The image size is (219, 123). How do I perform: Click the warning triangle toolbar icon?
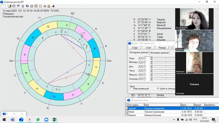pos(49,6)
